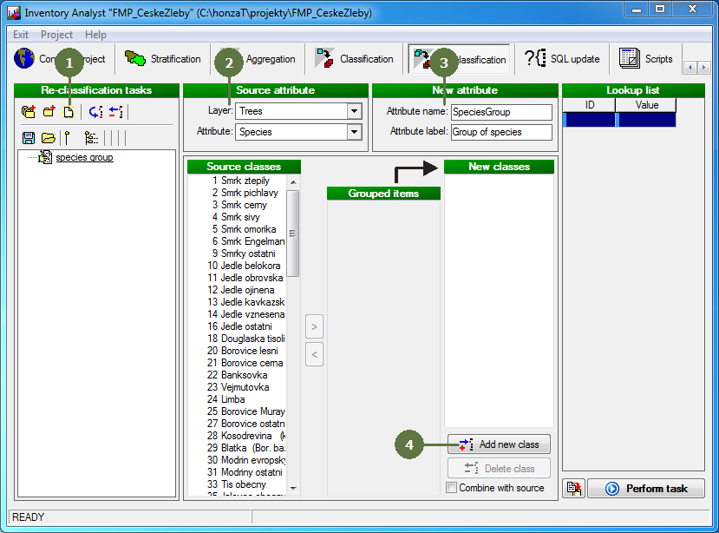This screenshot has height=533, width=719.
Task: Click the save tasks floppy disk icon
Action: pos(29,137)
